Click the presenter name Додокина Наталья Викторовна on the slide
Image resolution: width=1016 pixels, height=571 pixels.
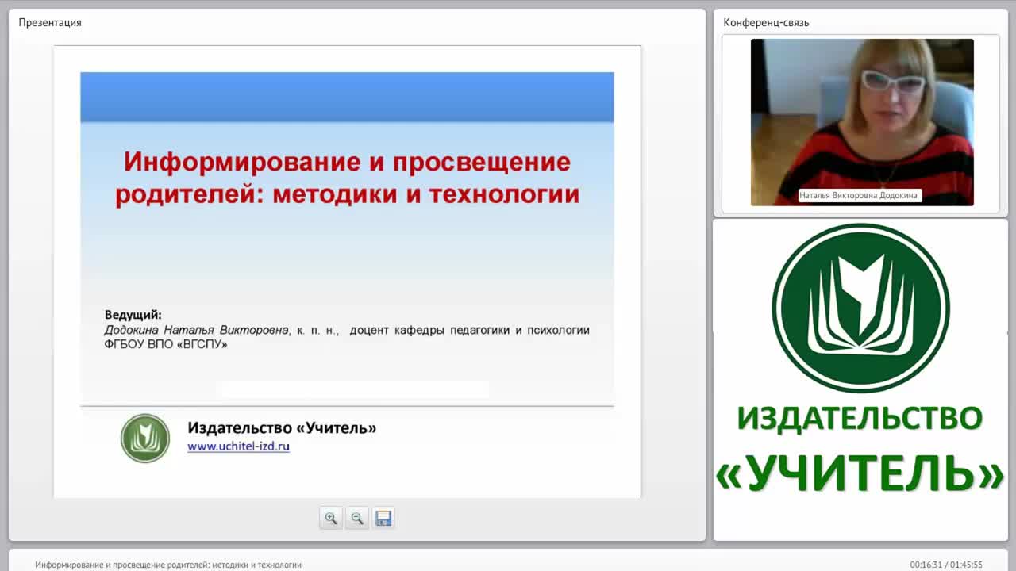click(x=197, y=330)
